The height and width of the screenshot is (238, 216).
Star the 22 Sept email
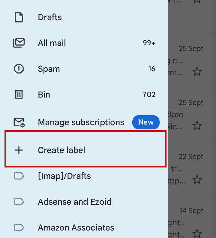point(197,179)
